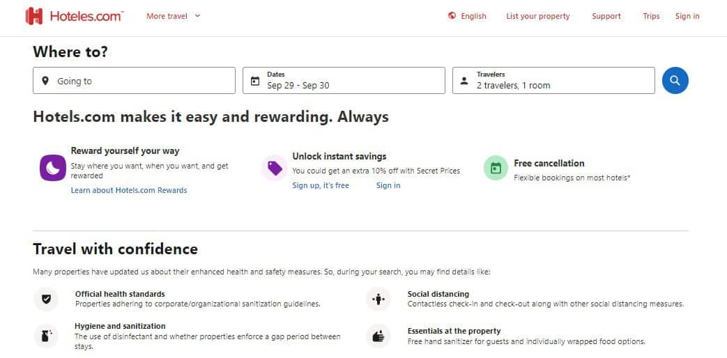The image size is (727, 358).
Task: Click Sign in in the top header
Action: [687, 16]
